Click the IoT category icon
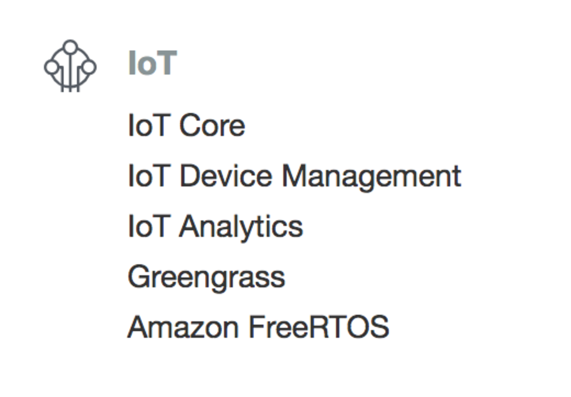This screenshot has height=397, width=571. pyautogui.click(x=70, y=66)
